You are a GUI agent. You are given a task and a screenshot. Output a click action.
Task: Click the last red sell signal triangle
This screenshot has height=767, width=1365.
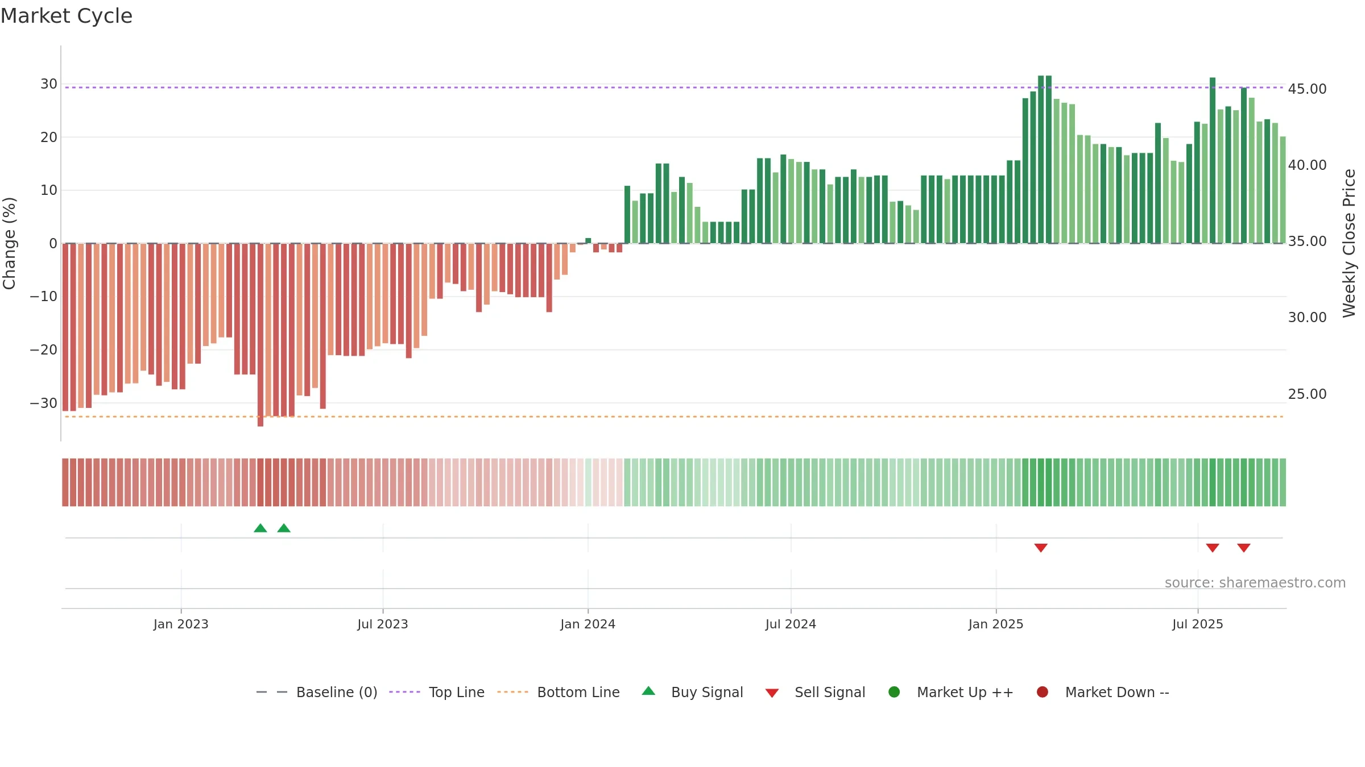coord(1244,548)
